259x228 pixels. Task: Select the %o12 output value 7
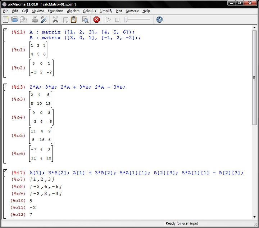31,215
